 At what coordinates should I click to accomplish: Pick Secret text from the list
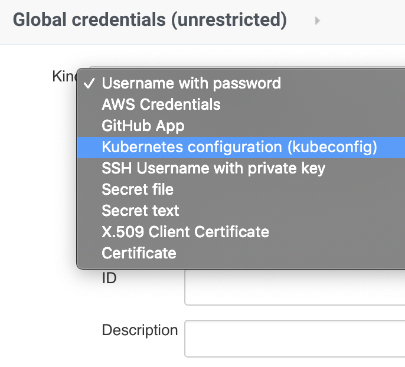click(x=141, y=211)
